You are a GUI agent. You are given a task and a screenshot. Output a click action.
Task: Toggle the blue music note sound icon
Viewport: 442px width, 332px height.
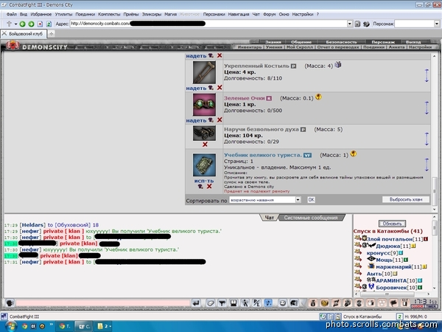point(268,303)
